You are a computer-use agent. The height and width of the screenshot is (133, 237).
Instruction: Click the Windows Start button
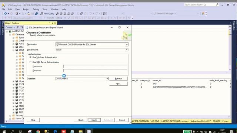[x=4, y=132]
